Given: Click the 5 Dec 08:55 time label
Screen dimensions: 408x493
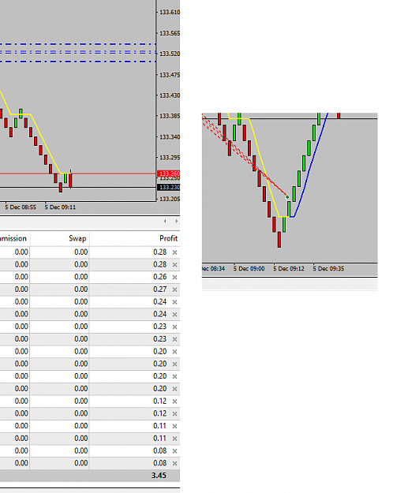Looking at the screenshot, I should (21, 207).
